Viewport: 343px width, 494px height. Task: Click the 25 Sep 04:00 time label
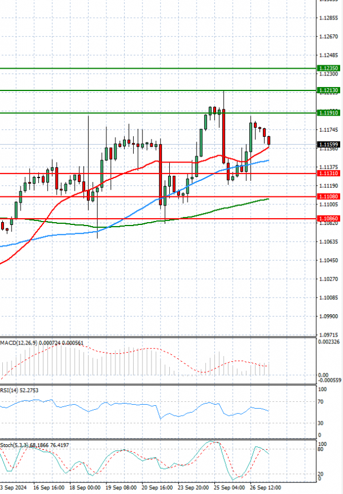pyautogui.click(x=229, y=487)
